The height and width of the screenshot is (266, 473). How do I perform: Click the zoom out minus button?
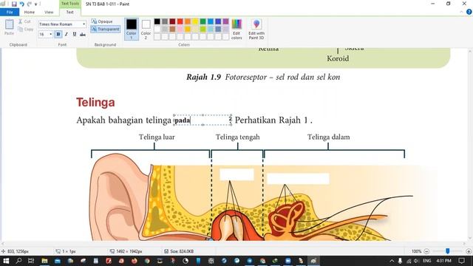point(426,251)
